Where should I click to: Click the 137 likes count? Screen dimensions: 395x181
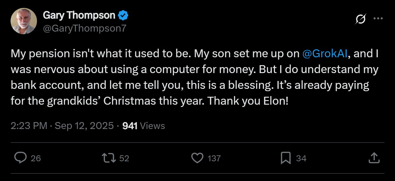[214, 158]
